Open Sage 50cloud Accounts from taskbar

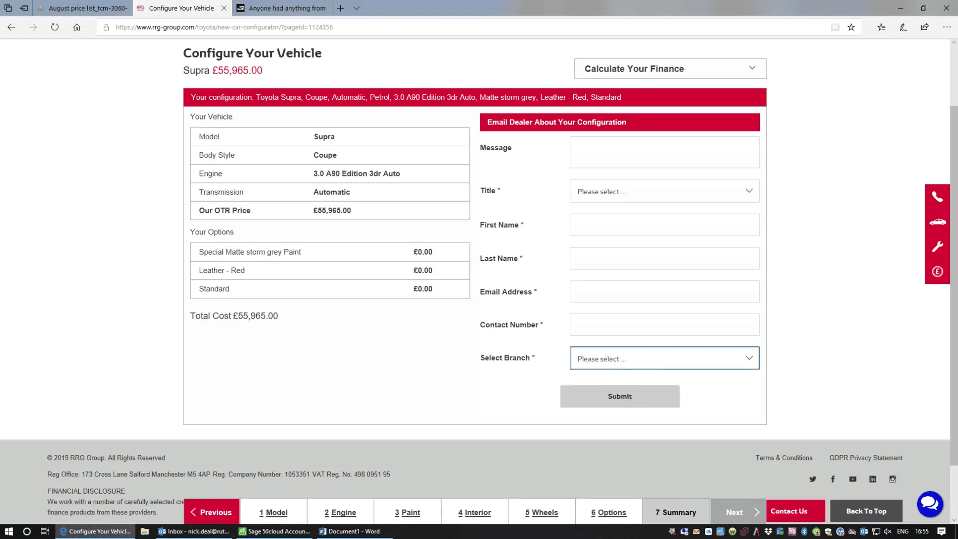(275, 531)
